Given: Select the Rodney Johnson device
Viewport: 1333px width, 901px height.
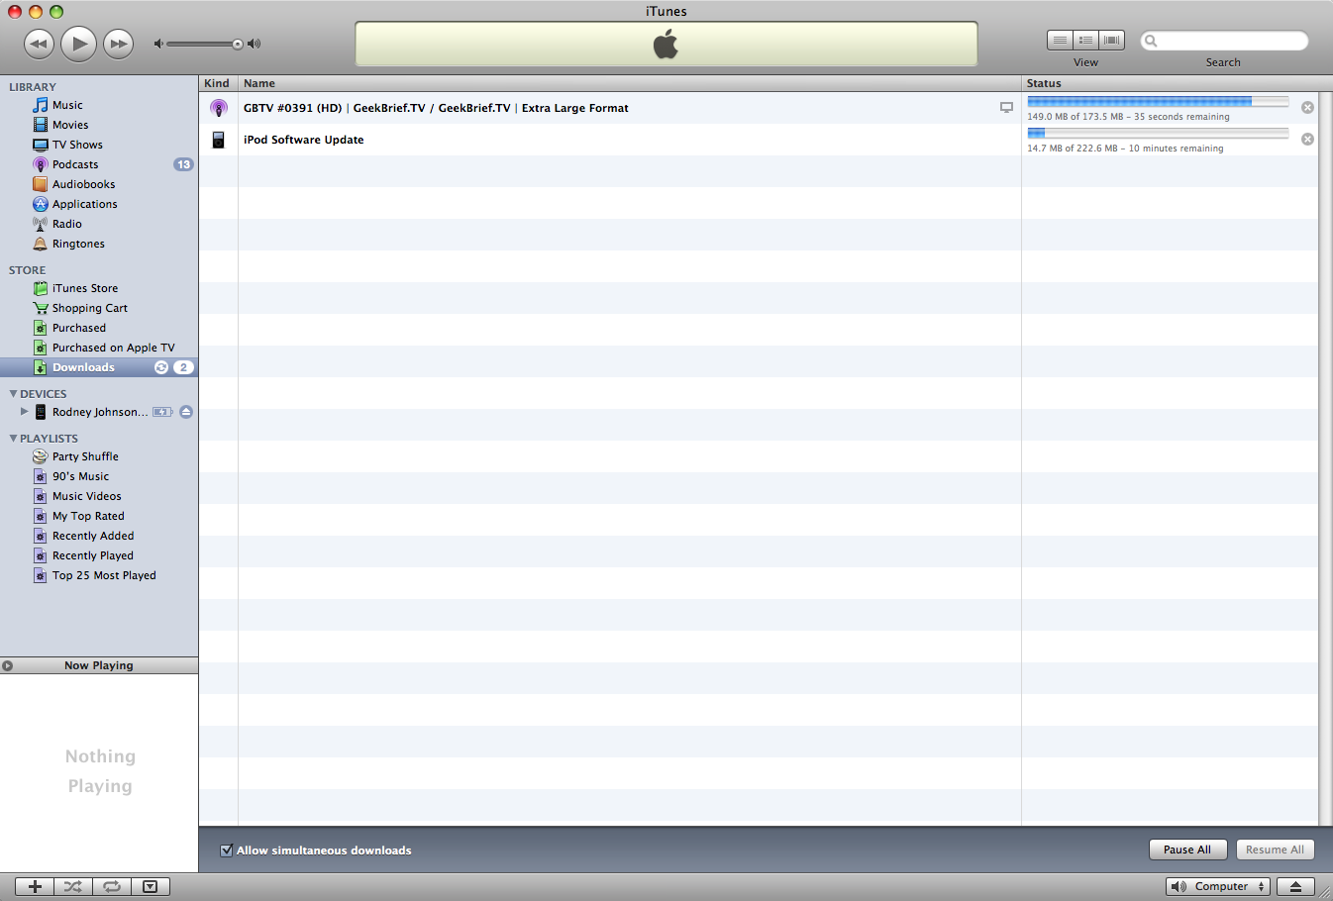Looking at the screenshot, I should 99,412.
